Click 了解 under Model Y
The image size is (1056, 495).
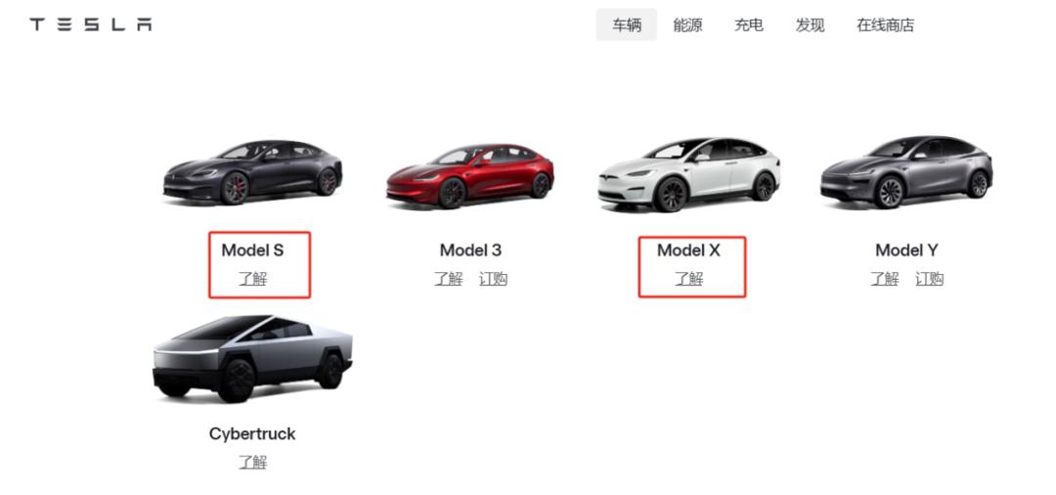[x=884, y=278]
